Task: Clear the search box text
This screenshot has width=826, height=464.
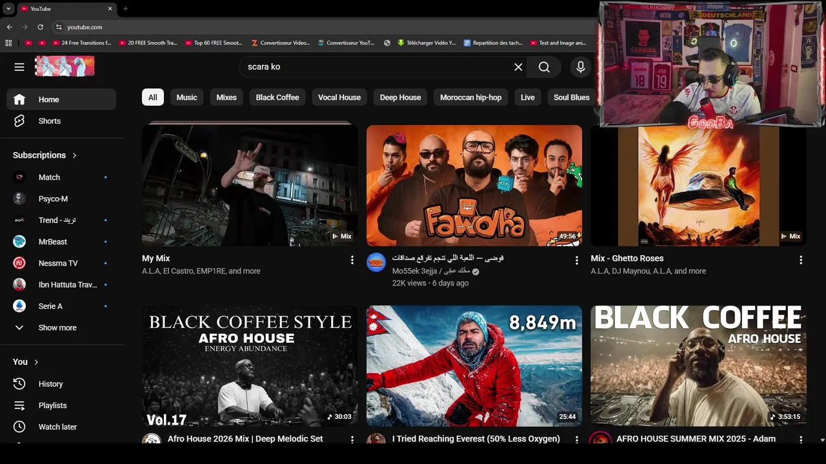Action: coord(518,67)
